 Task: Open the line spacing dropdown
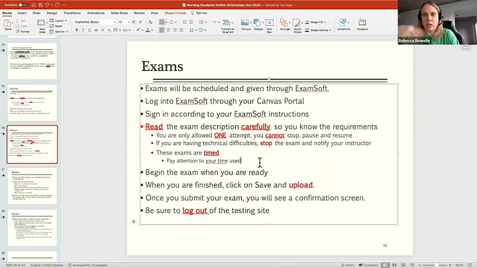[x=201, y=22]
